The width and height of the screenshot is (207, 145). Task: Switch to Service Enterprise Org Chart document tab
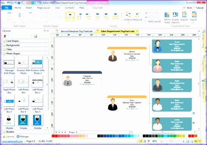pos(75,31)
